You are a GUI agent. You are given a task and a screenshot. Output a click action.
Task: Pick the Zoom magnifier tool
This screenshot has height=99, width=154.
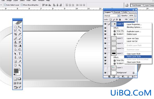point(20,65)
